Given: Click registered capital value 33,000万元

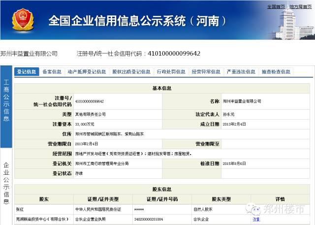Looking at the screenshot, I should pos(85,125).
